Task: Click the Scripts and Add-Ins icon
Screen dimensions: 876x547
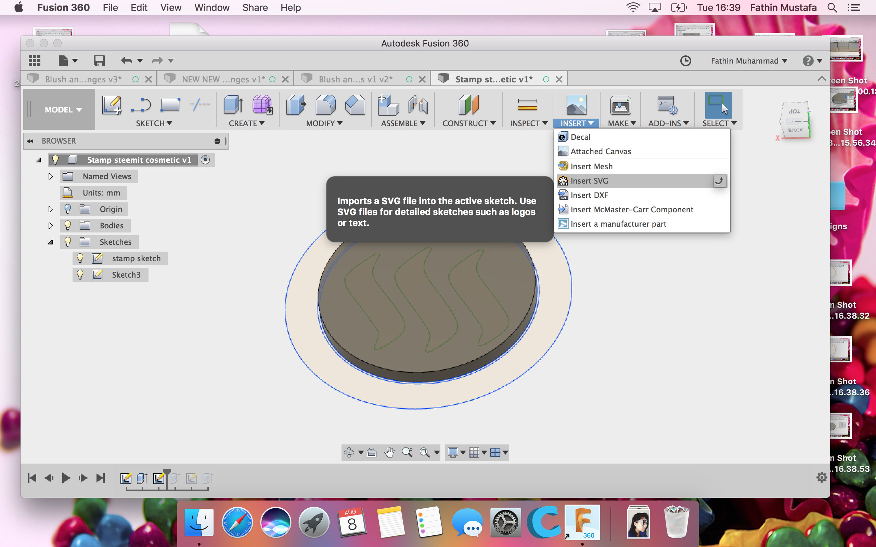Action: (668, 105)
